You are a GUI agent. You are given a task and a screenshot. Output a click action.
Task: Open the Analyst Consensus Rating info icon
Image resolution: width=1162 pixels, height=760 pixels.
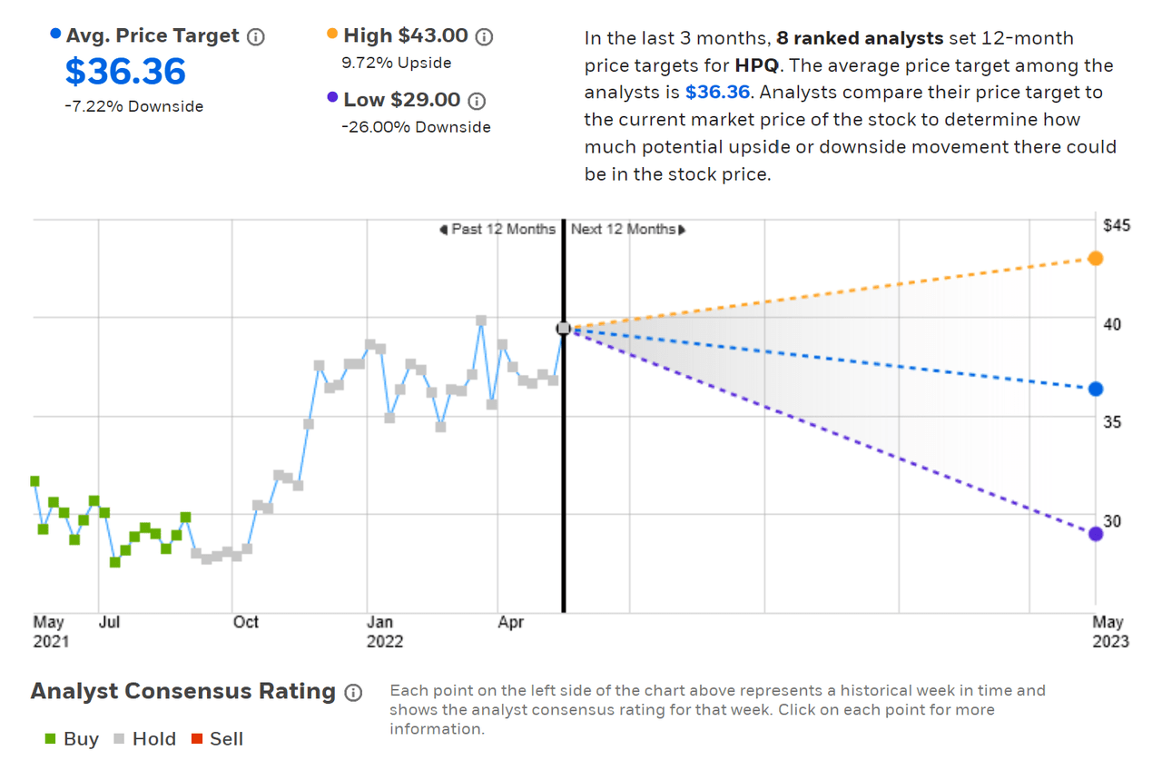point(353,693)
